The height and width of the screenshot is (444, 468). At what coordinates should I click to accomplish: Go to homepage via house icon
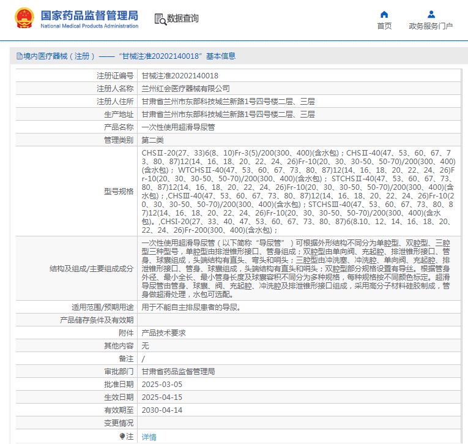click(x=384, y=14)
